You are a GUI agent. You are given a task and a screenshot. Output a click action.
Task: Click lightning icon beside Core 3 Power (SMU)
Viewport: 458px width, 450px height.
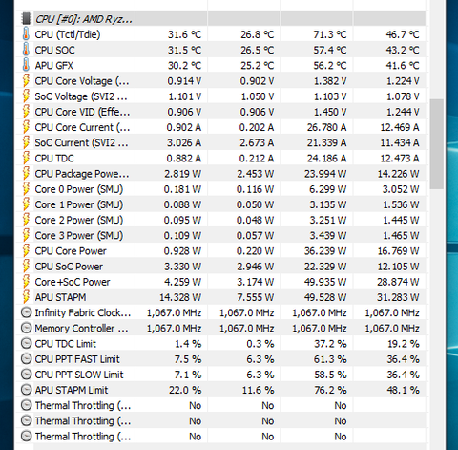tap(26, 235)
